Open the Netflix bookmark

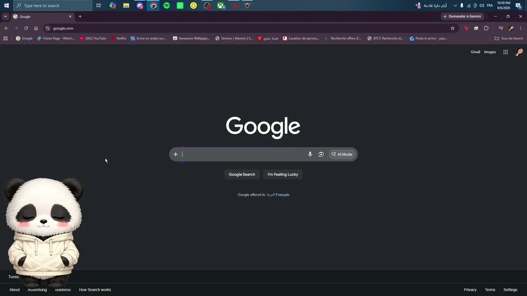119,38
